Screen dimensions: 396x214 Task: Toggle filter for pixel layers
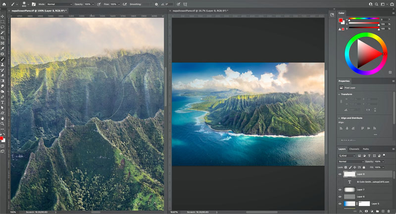359,156
